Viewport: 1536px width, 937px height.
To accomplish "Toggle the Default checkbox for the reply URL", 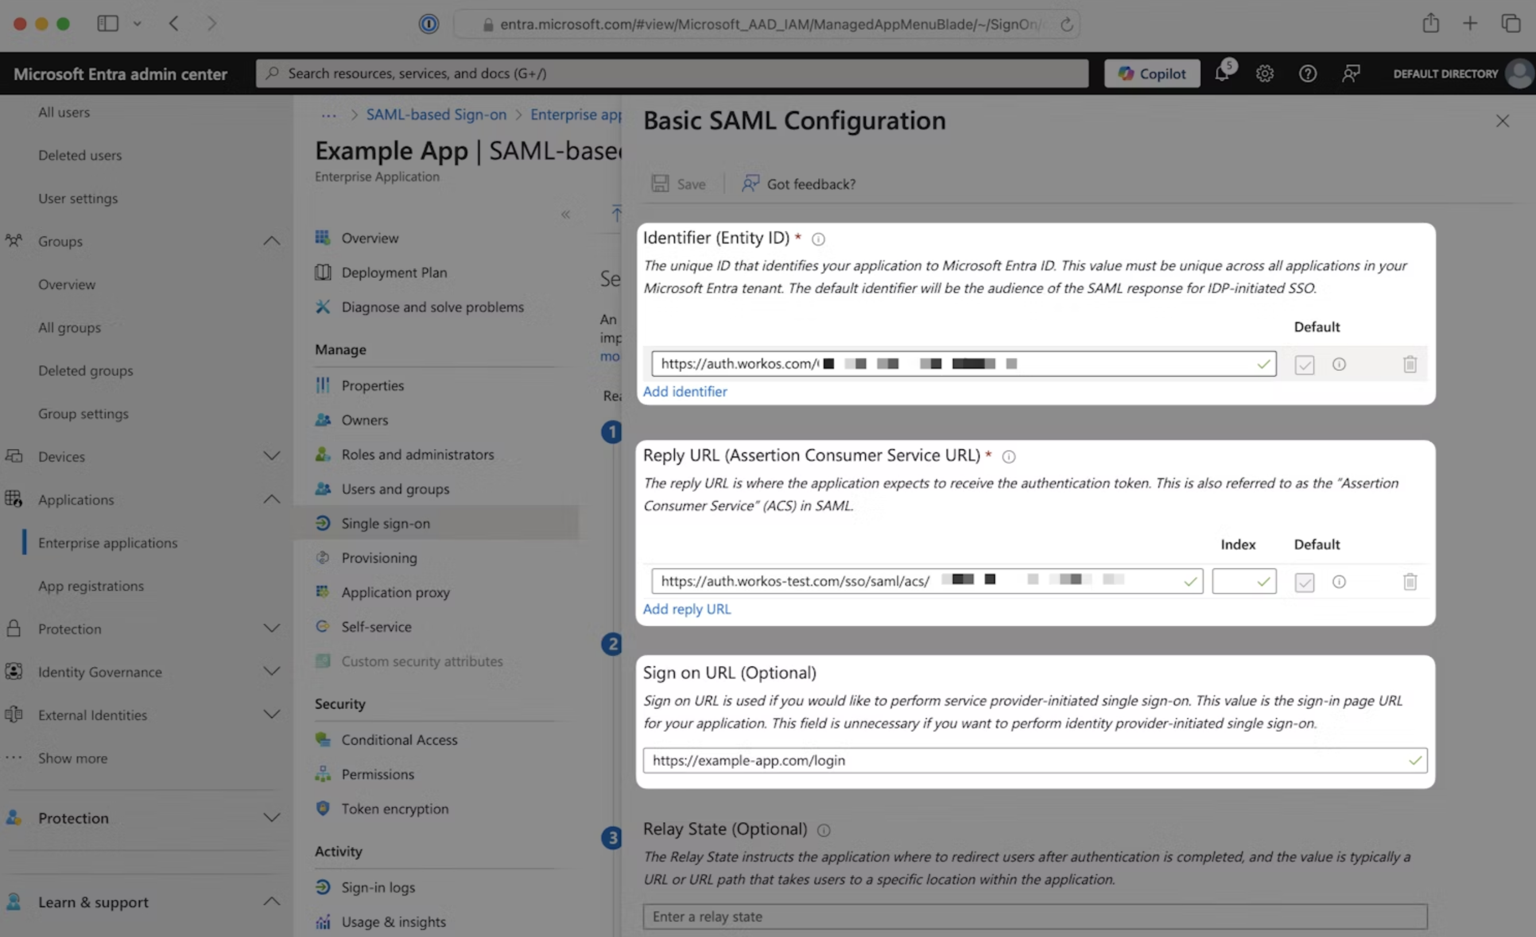I will [x=1304, y=581].
